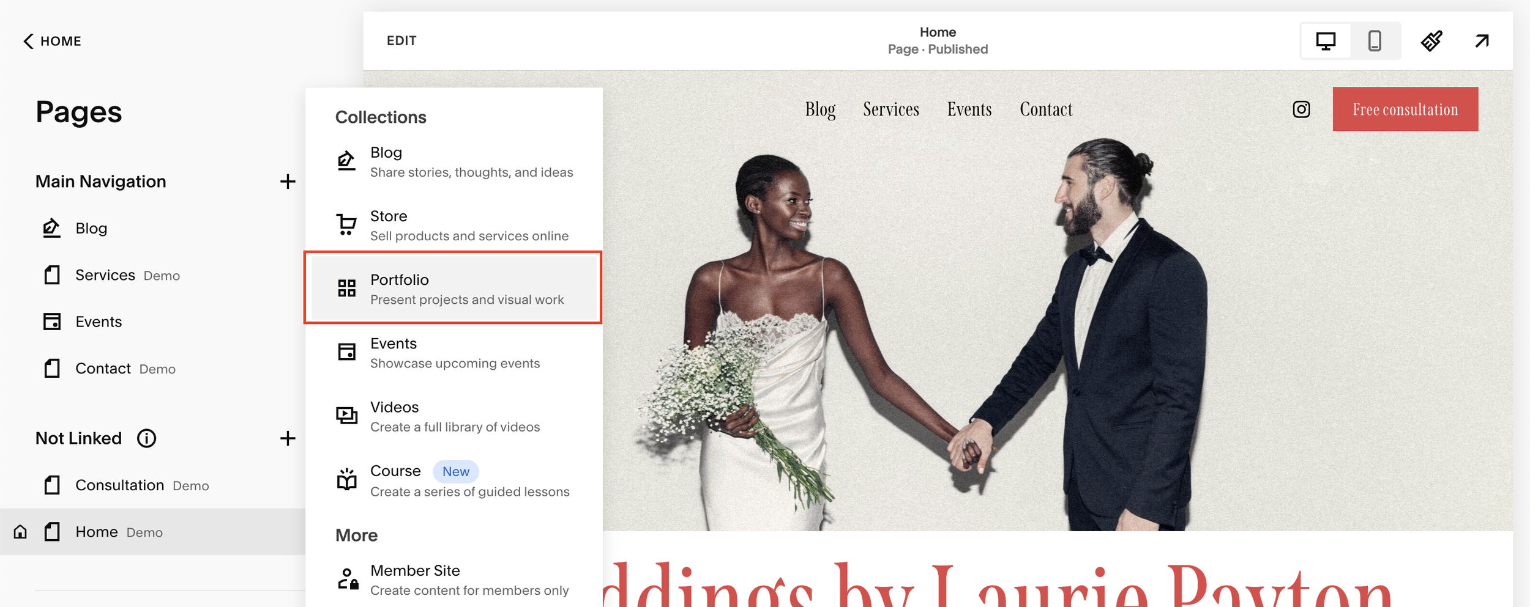Click Services link in site preview nav
The width and height of the screenshot is (1530, 607).
pos(891,109)
